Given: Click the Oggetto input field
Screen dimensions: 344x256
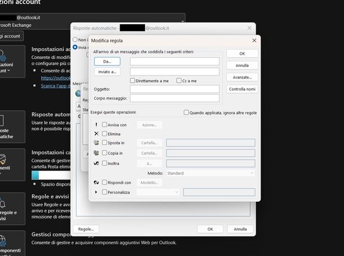Looking at the screenshot, I should [x=174, y=89].
